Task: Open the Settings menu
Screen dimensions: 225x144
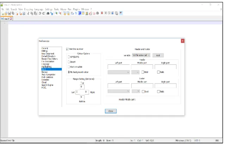Action: [49, 9]
